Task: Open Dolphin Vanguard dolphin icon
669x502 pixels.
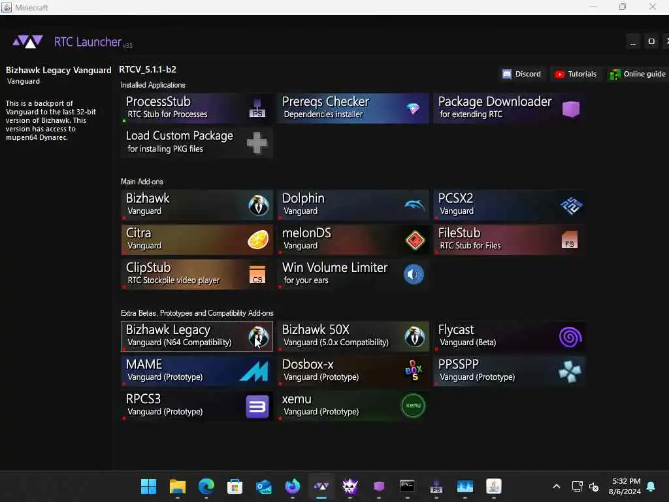Action: click(414, 205)
